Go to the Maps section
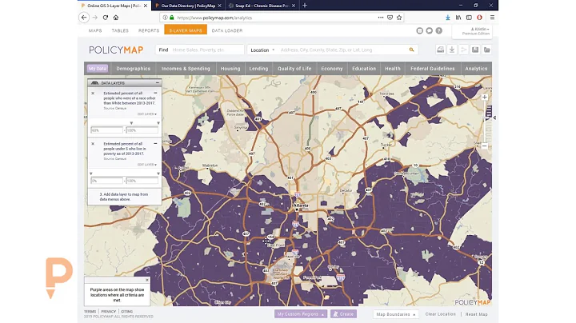This screenshot has width=576, height=323. [95, 30]
